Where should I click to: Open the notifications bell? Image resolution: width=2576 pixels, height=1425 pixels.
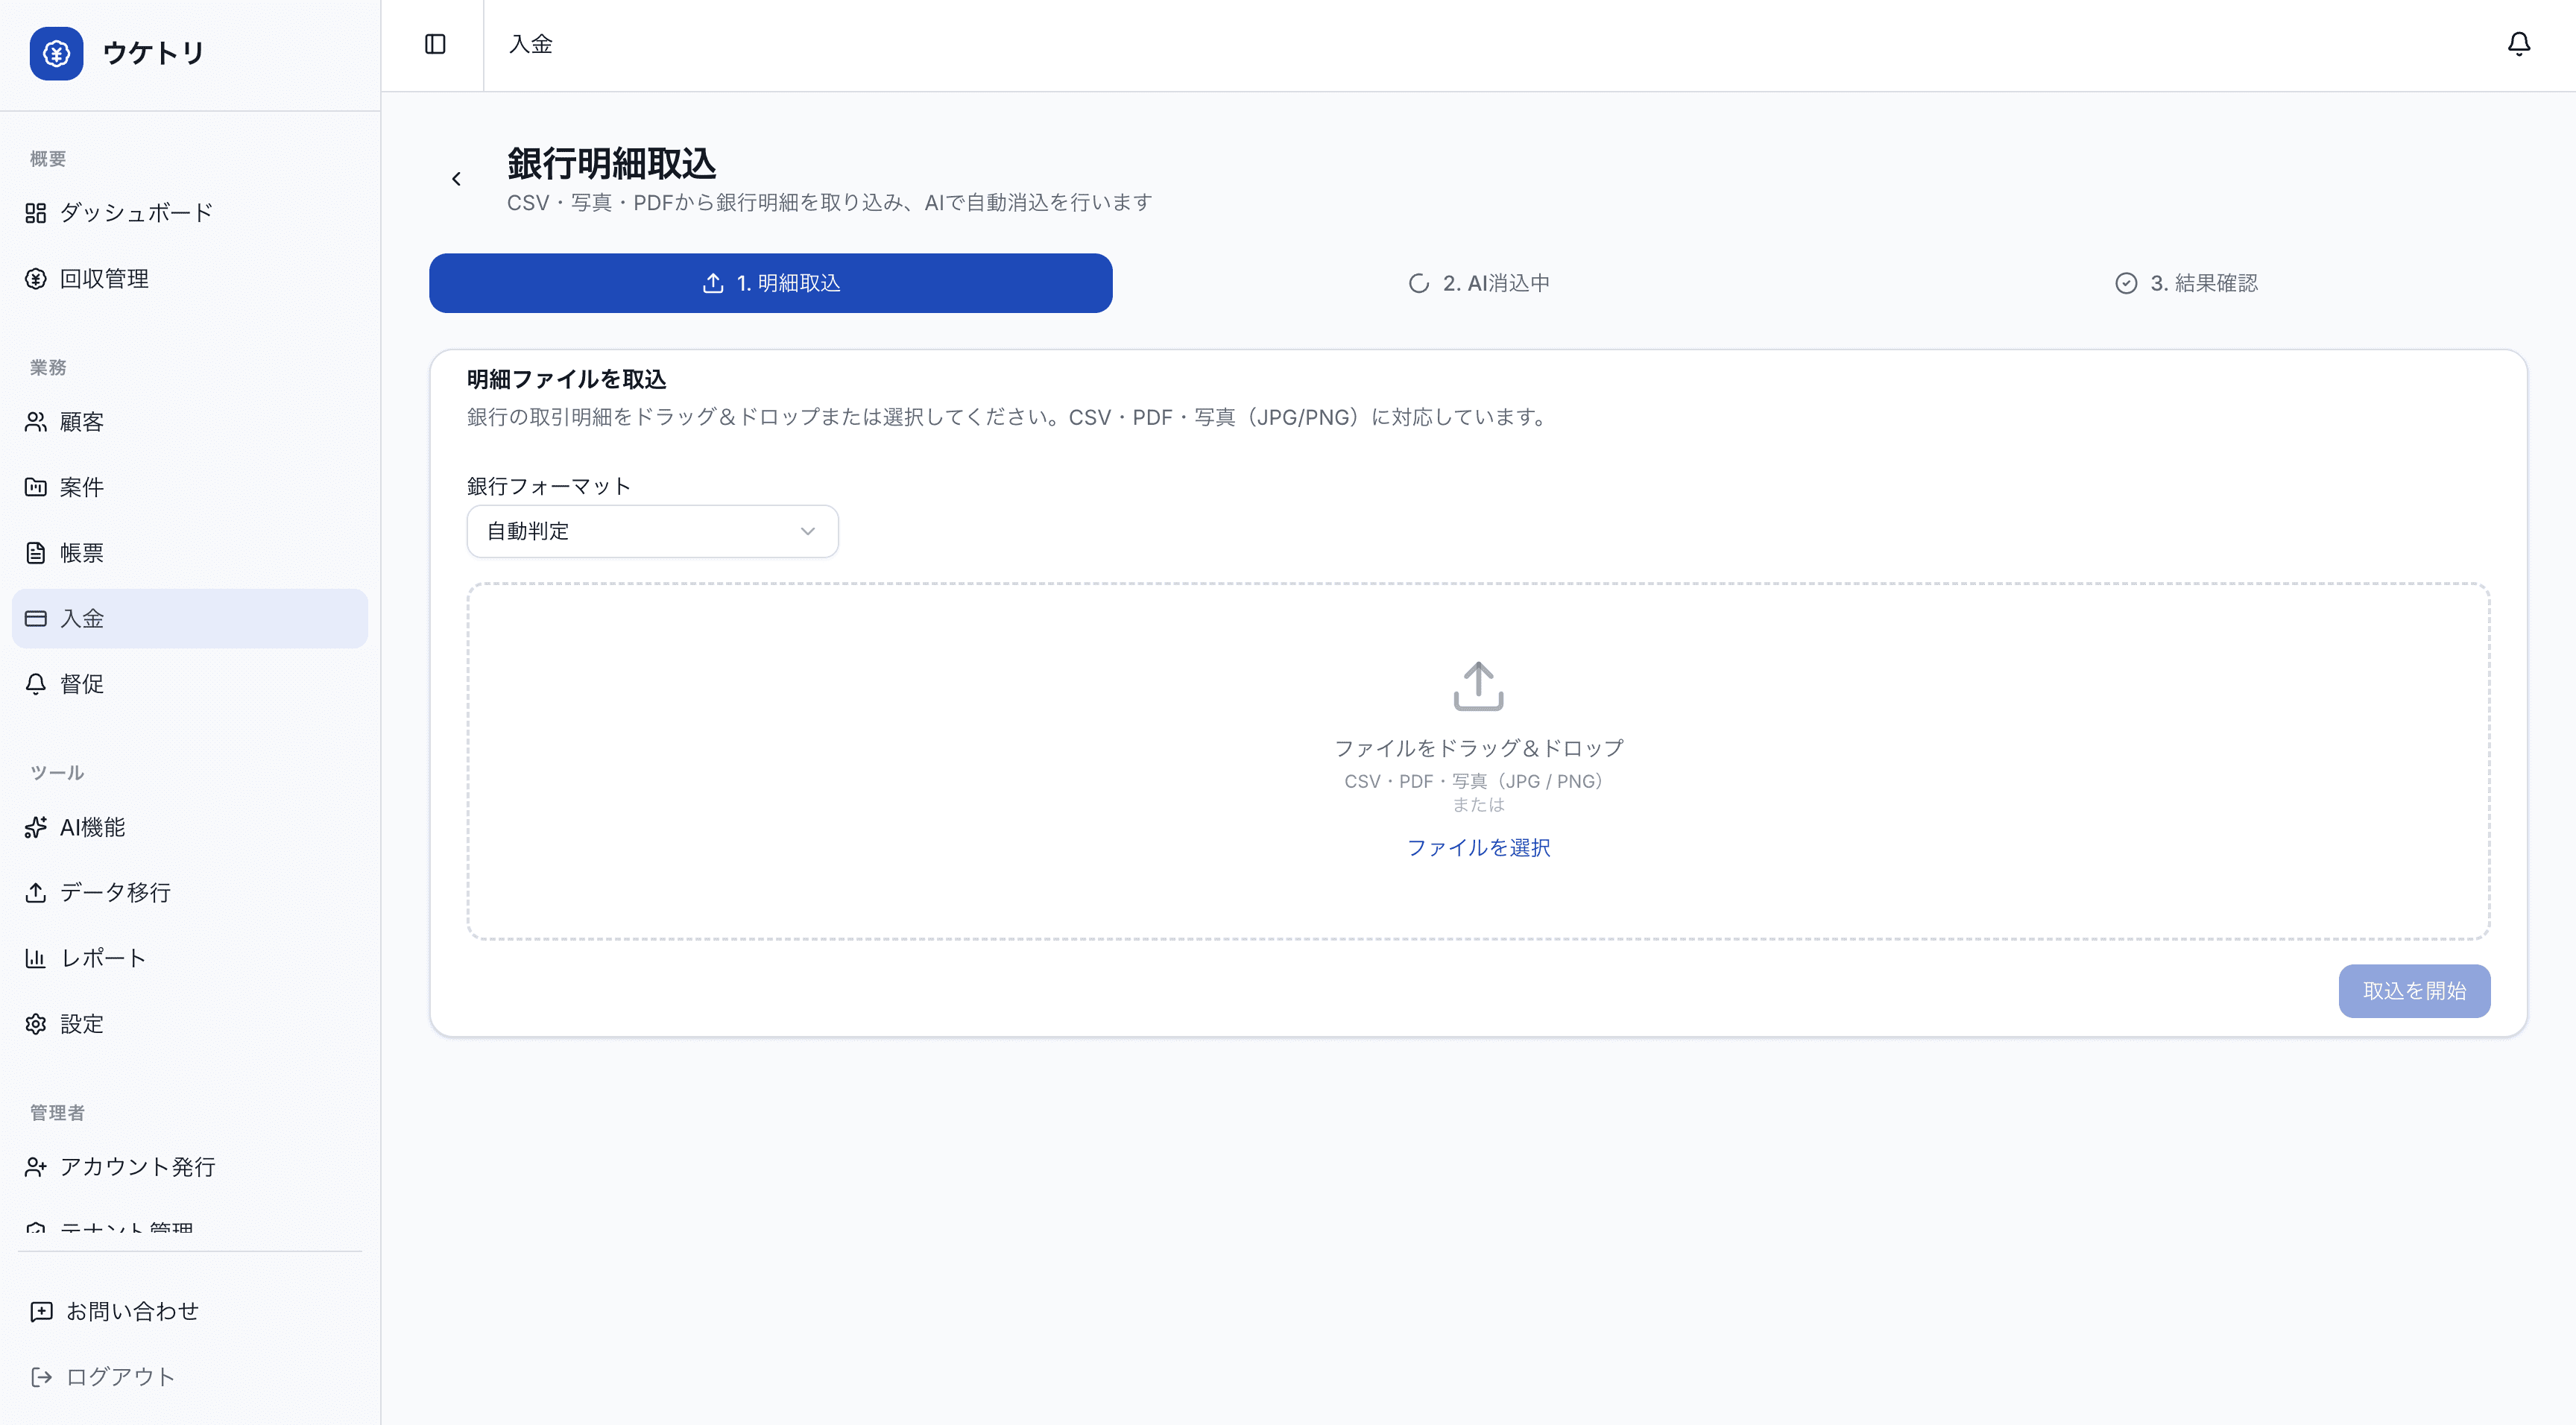[2519, 44]
